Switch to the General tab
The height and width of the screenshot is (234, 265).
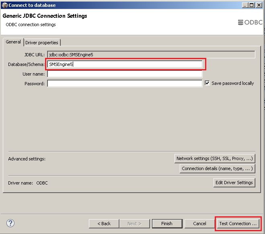(13, 42)
